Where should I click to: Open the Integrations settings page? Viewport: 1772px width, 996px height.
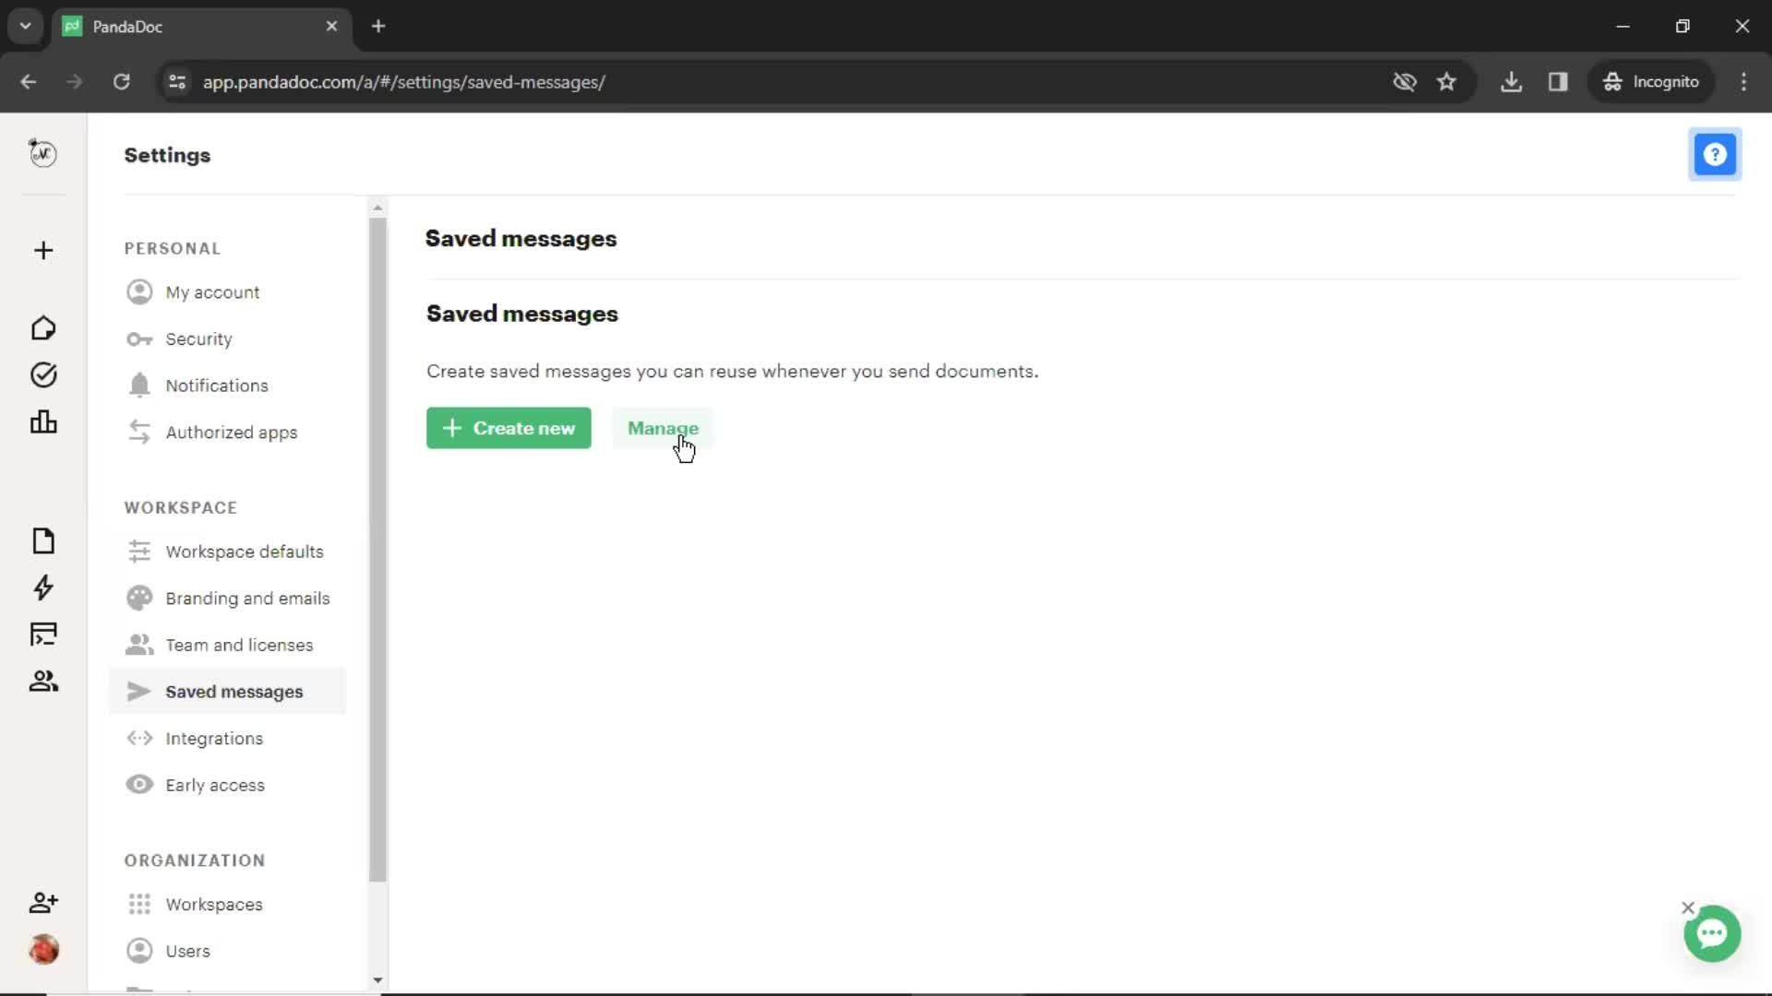coord(214,738)
